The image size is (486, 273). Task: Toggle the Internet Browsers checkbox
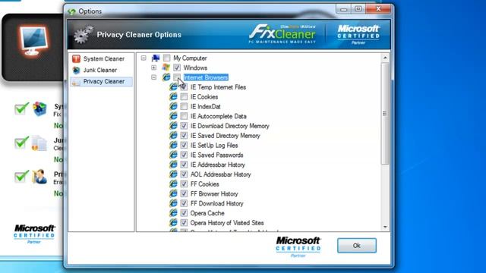coord(177,77)
